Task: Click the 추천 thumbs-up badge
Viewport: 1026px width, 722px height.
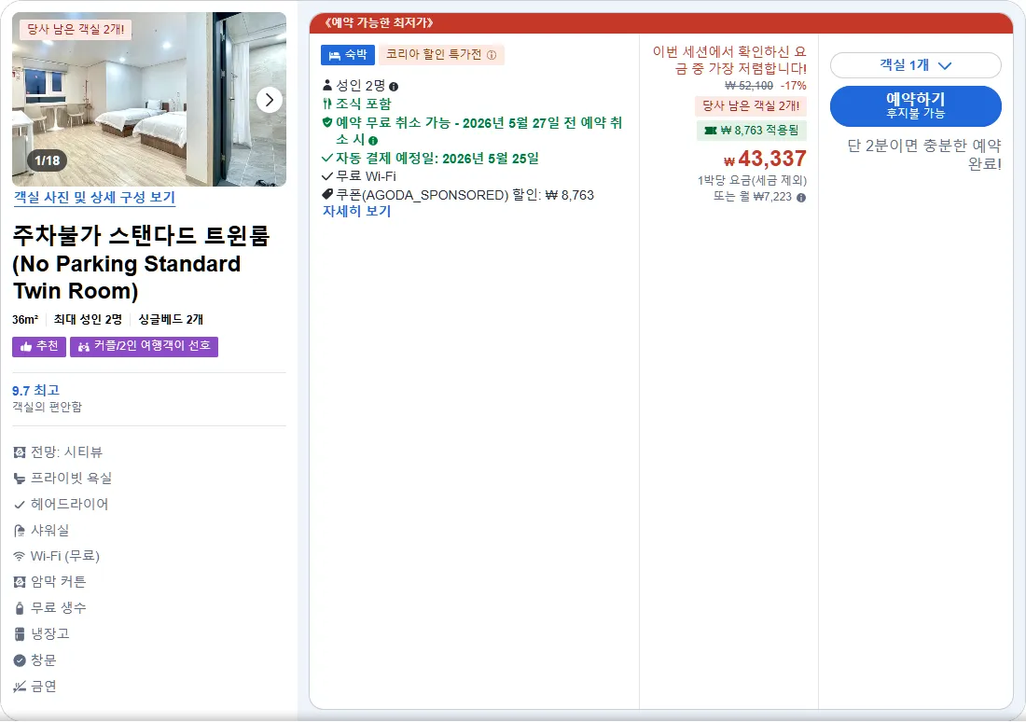Action: [39, 346]
